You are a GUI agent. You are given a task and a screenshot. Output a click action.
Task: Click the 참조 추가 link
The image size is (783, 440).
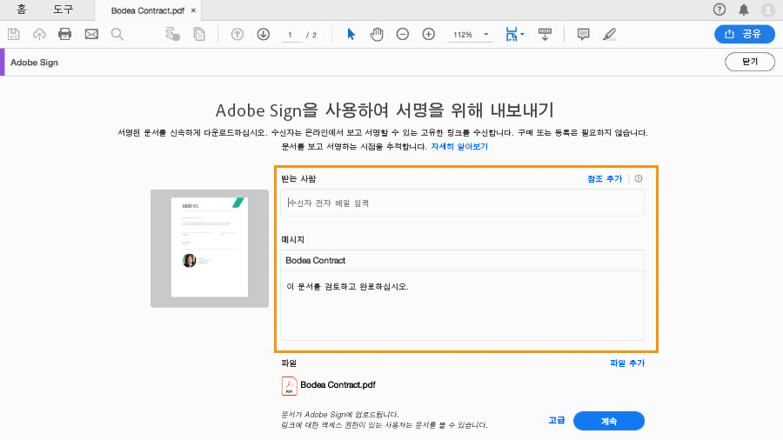point(605,178)
